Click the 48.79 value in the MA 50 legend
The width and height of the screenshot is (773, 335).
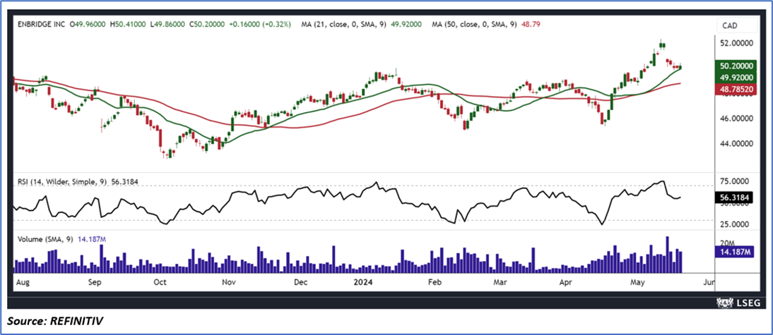[529, 23]
